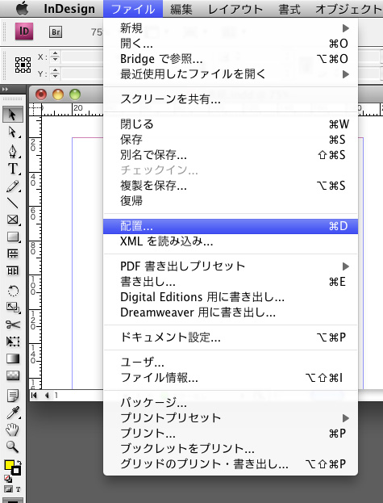Choose ドキュメント設定... menu item
The image size is (383, 503).
tap(231, 337)
